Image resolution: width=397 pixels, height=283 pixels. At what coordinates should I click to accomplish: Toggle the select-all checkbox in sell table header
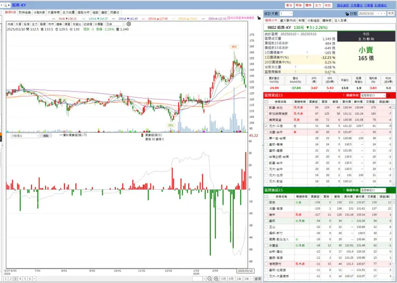pos(266,196)
